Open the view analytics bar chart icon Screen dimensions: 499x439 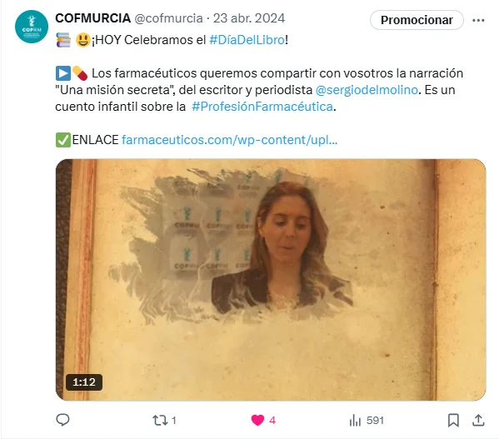(355, 420)
